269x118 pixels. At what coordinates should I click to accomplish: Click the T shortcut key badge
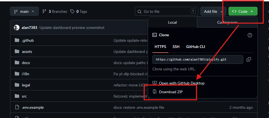pos(193,11)
